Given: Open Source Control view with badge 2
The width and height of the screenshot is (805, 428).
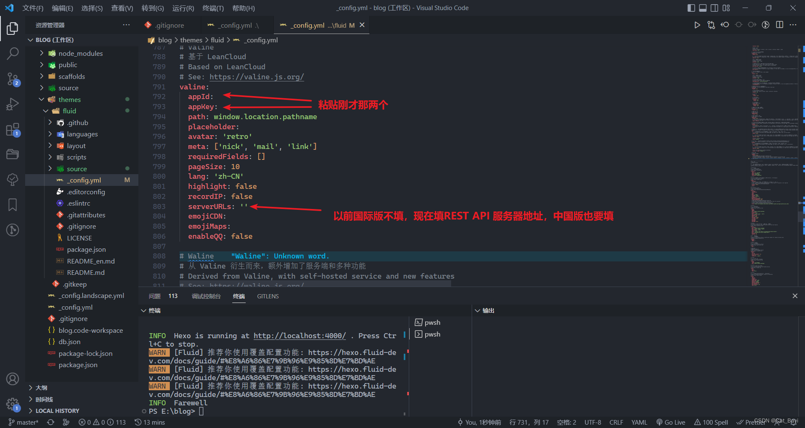Looking at the screenshot, I should pyautogui.click(x=13, y=79).
